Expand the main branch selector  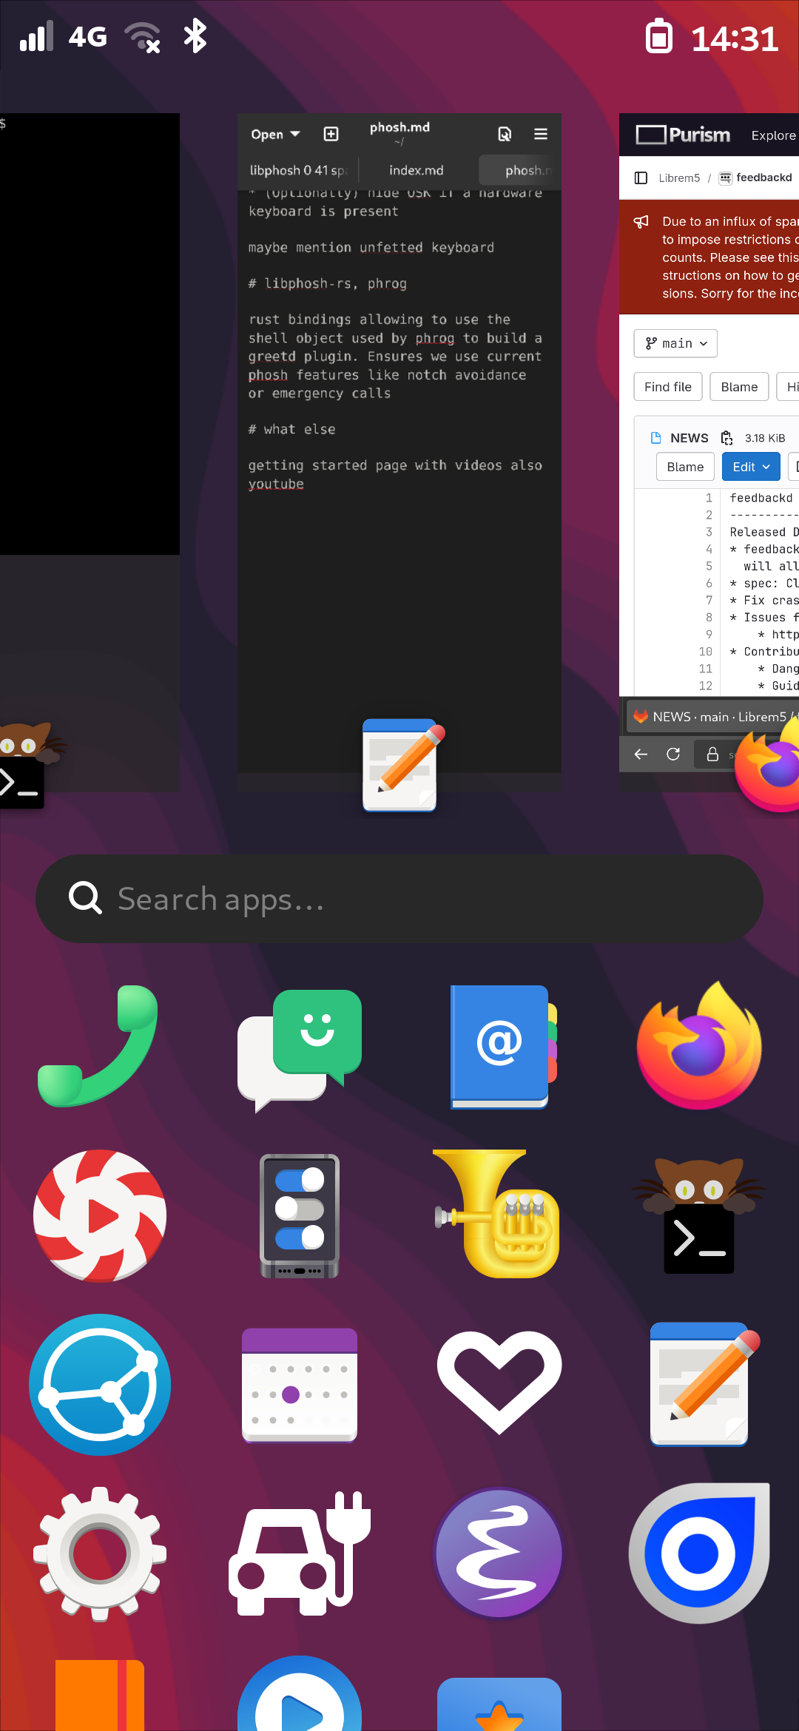(675, 343)
